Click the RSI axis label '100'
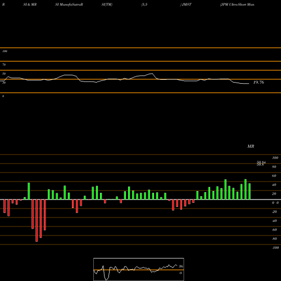281x281 pixels. coord(4,51)
